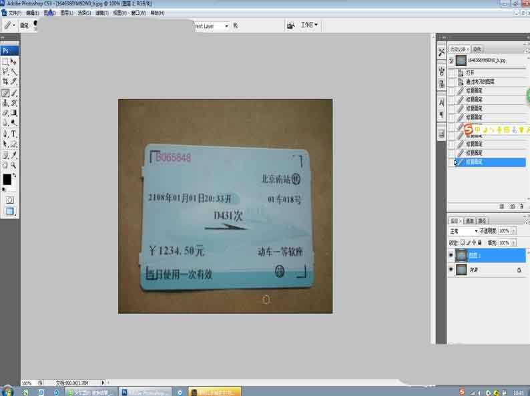Click the 背景 layer thumbnail

tap(461, 270)
